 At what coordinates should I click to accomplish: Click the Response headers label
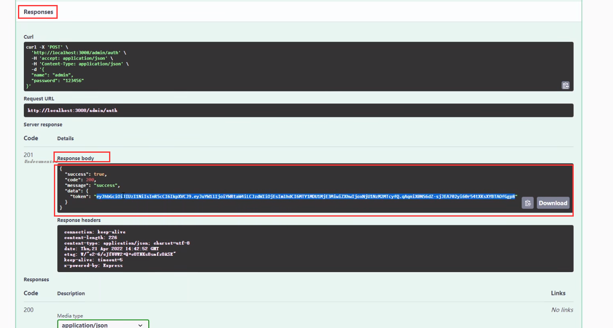79,220
